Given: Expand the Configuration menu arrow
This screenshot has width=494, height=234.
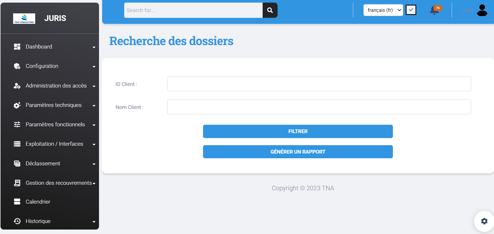Looking at the screenshot, I should 94,67.
